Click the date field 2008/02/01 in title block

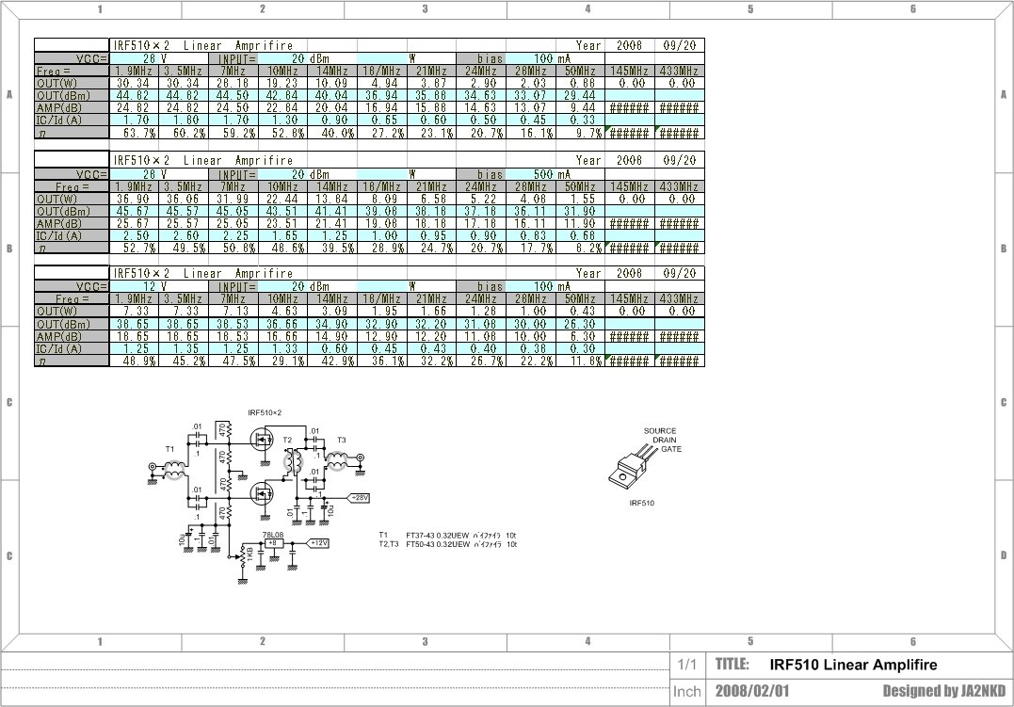(752, 691)
